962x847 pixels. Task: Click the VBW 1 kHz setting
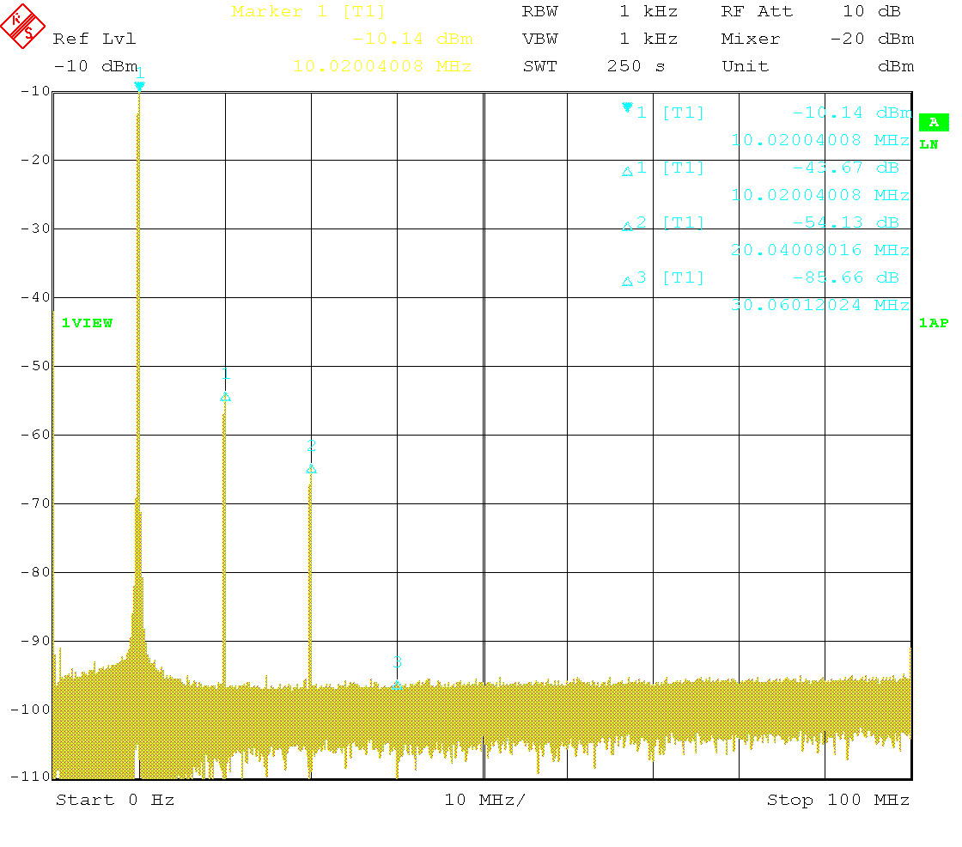(600, 39)
